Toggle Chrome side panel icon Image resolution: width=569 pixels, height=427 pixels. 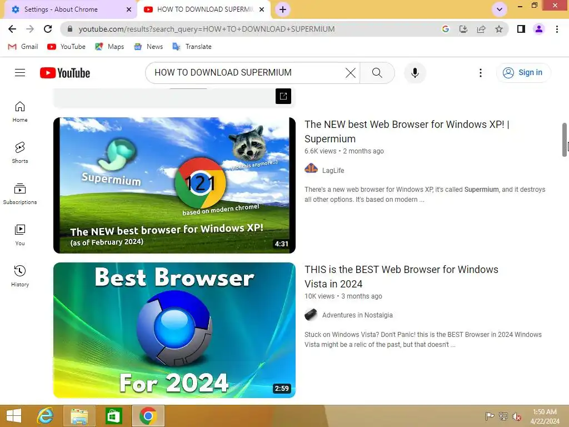point(521,29)
